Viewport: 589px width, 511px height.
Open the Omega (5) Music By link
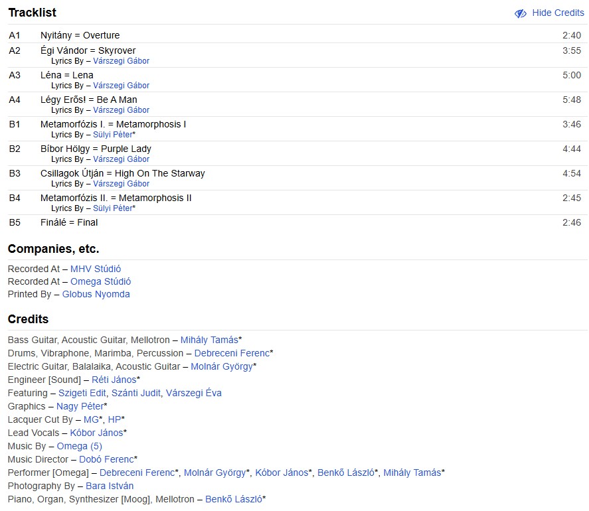79,446
